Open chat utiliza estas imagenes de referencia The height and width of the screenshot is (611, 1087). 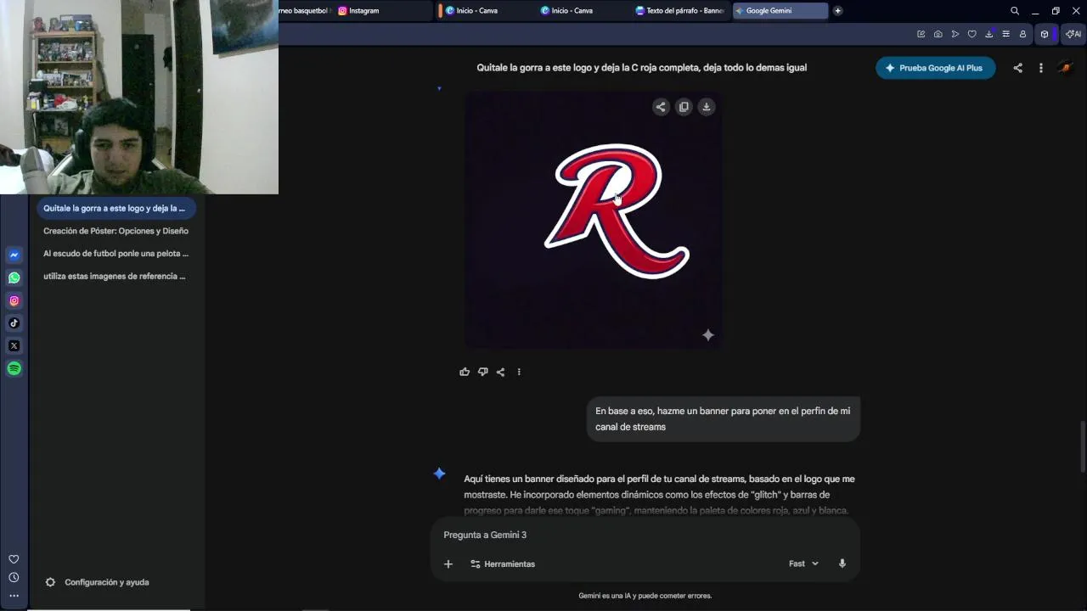coord(115,276)
